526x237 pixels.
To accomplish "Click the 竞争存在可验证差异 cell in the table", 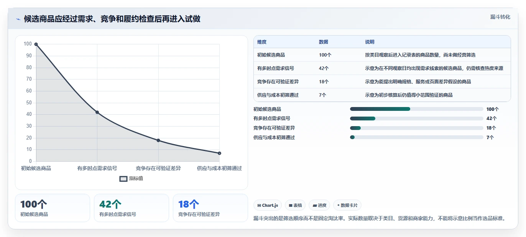I will [278, 82].
